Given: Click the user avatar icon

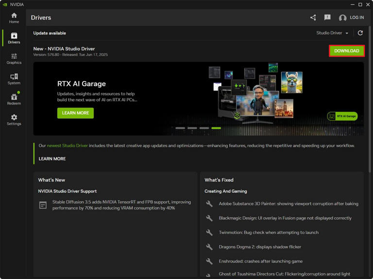Looking at the screenshot, I should [342, 17].
